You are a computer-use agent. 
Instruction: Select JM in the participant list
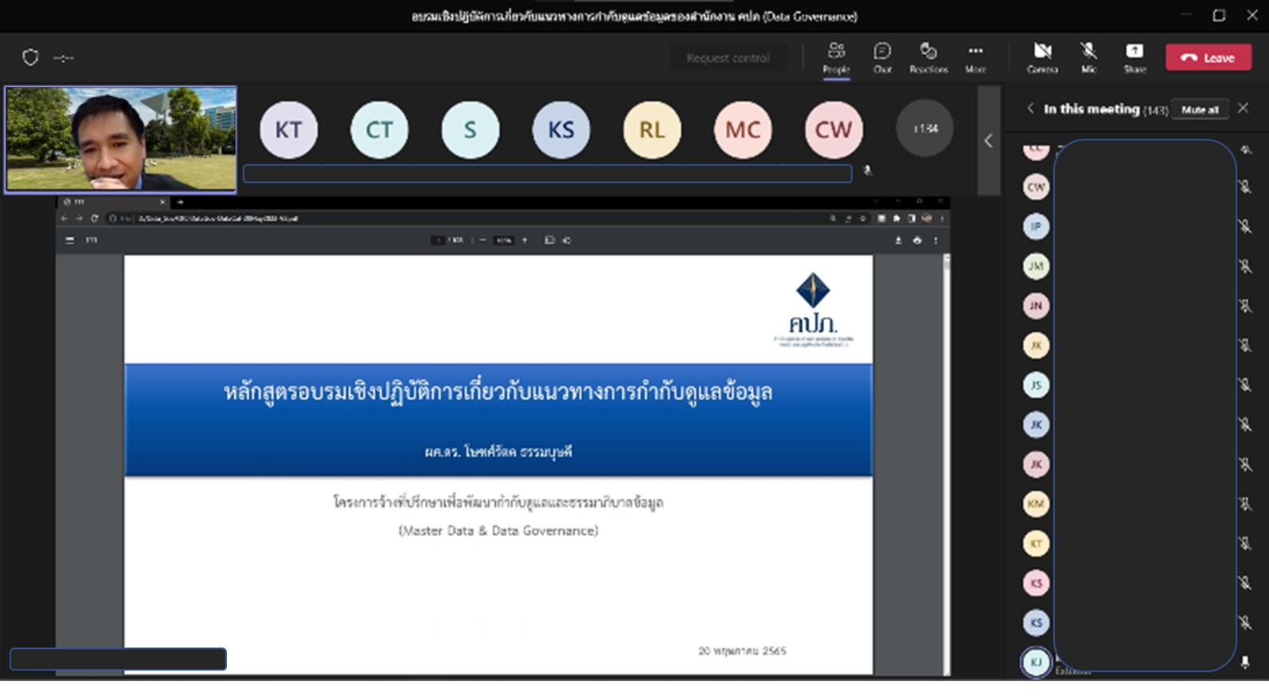(1036, 266)
